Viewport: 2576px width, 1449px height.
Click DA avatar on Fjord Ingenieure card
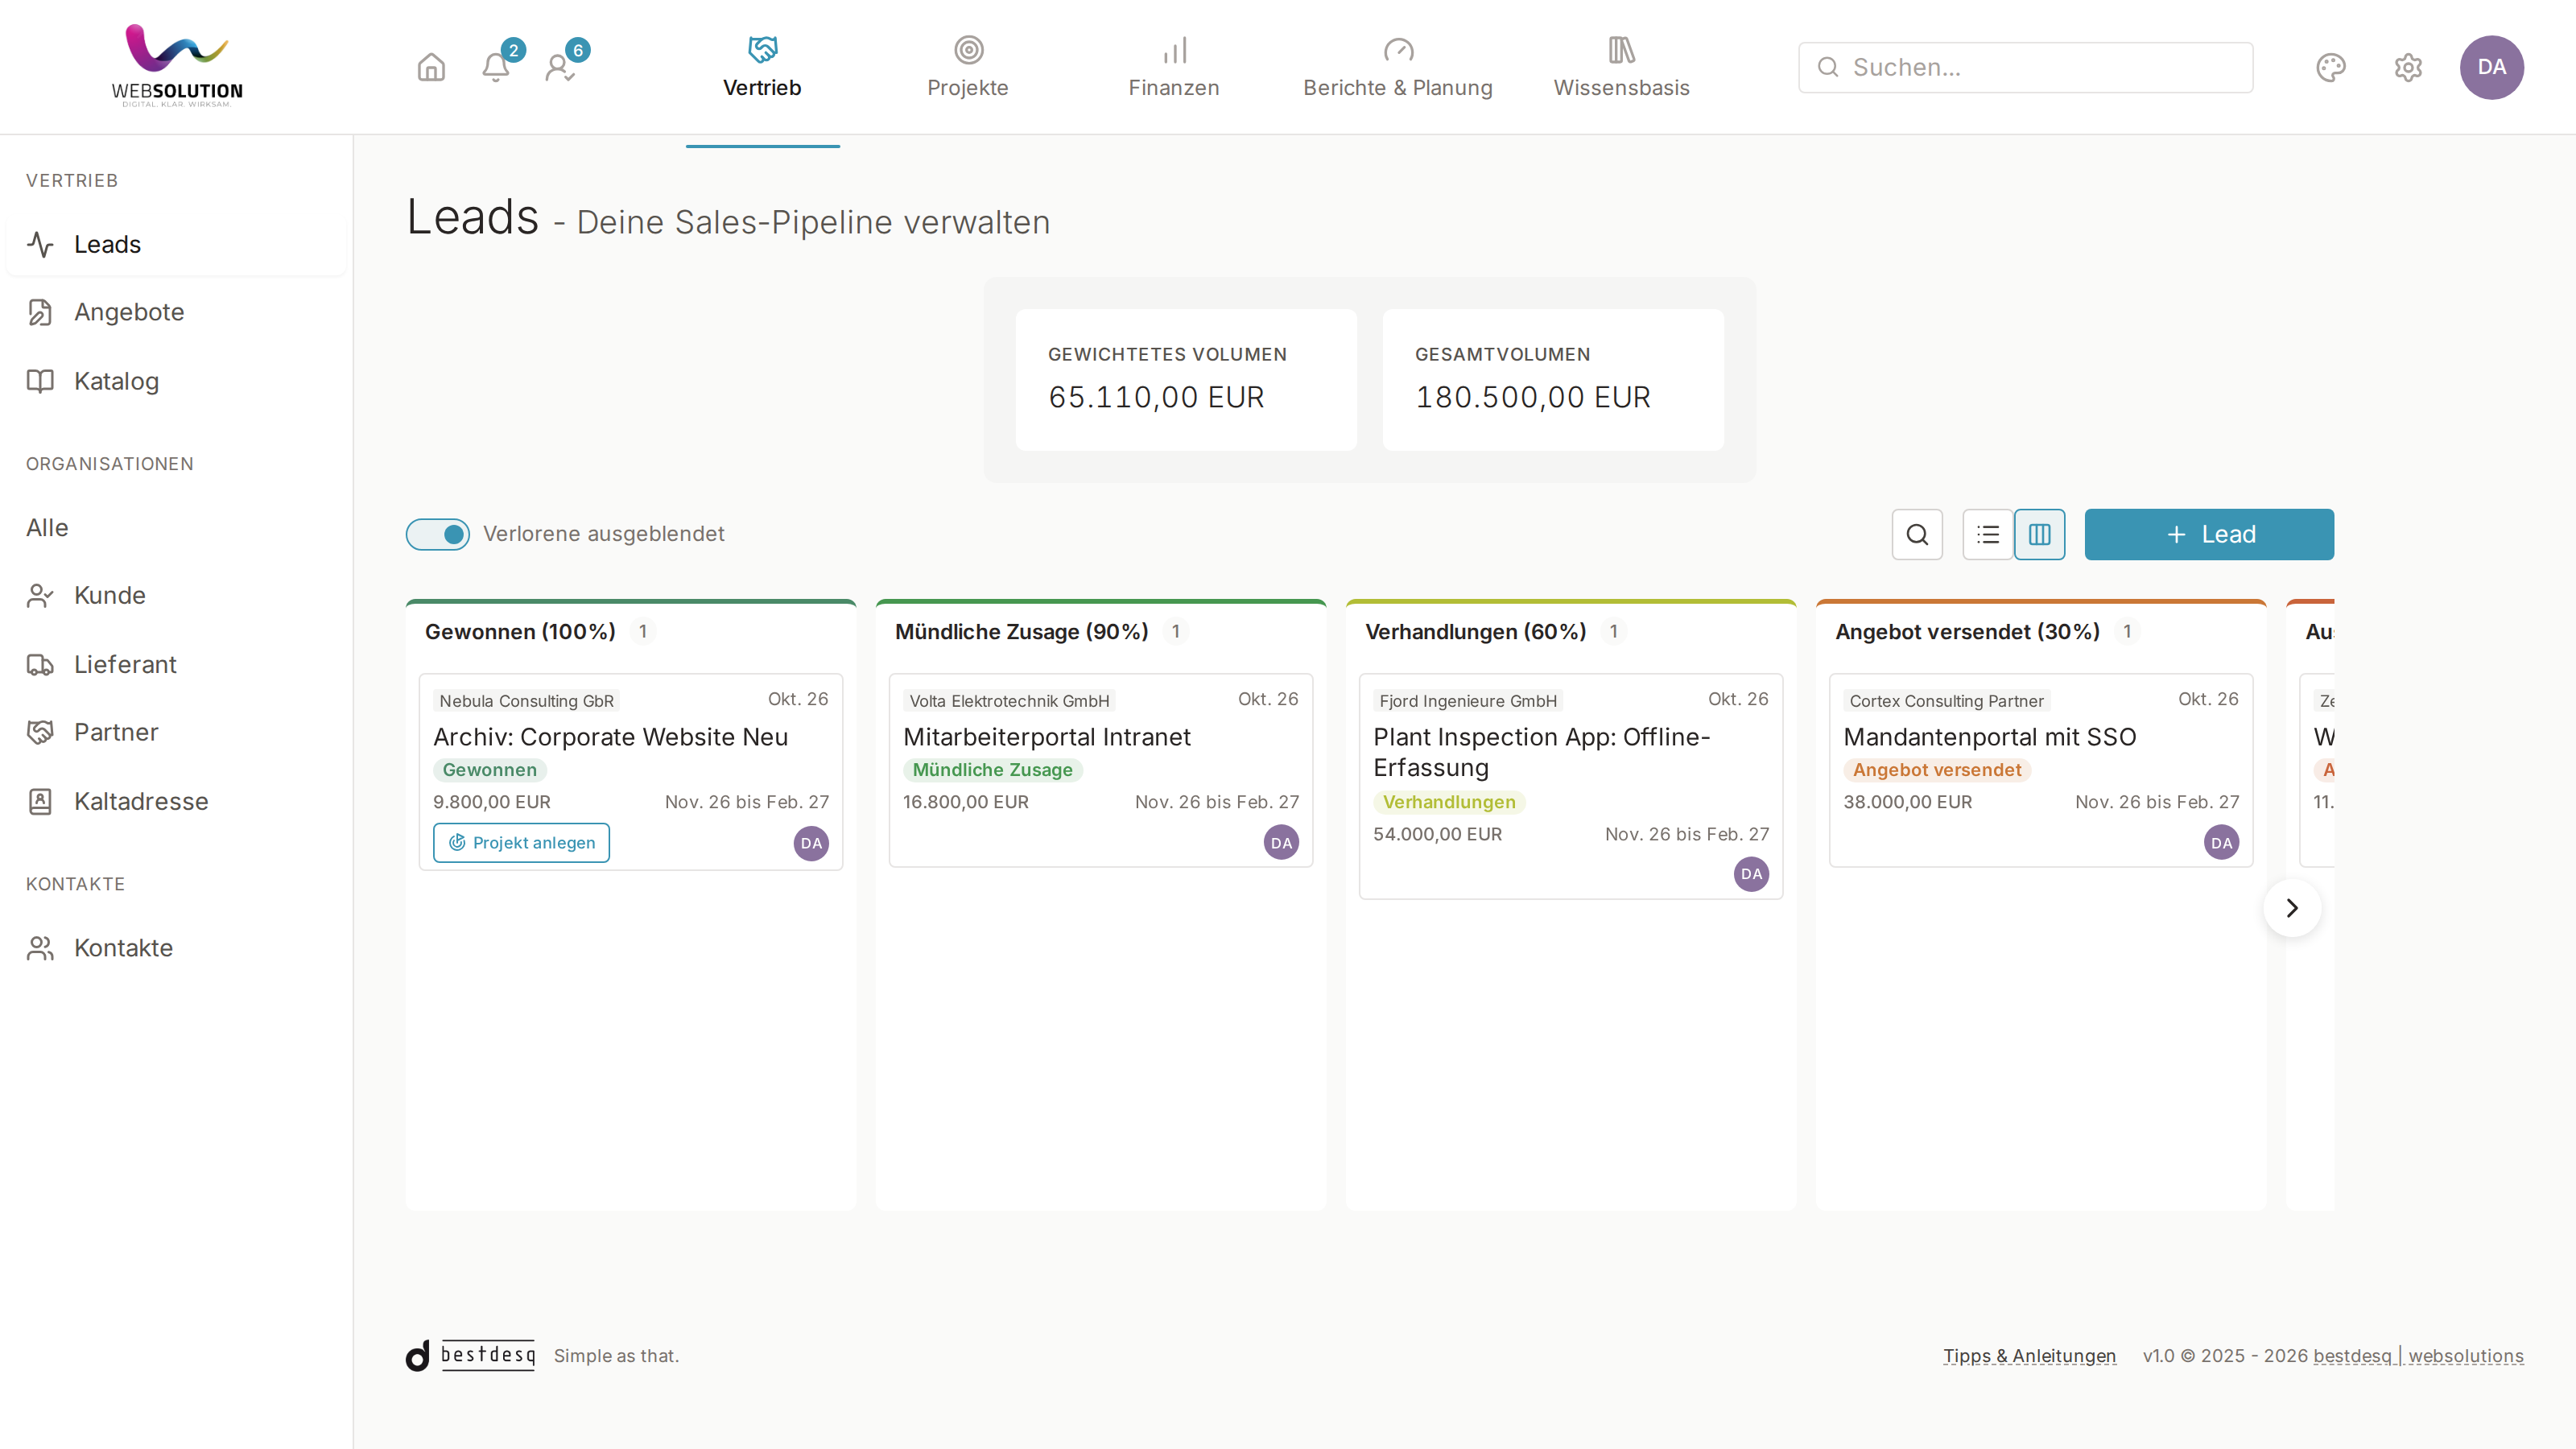pos(1751,874)
